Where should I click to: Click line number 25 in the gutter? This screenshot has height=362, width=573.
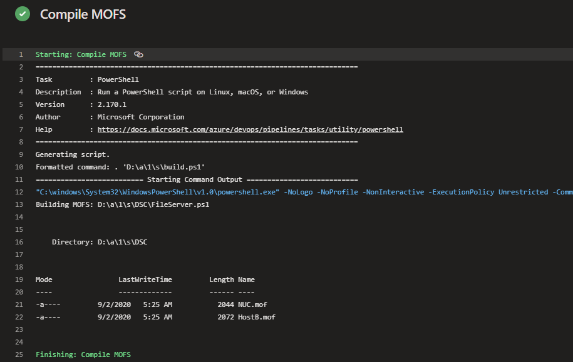(19, 354)
